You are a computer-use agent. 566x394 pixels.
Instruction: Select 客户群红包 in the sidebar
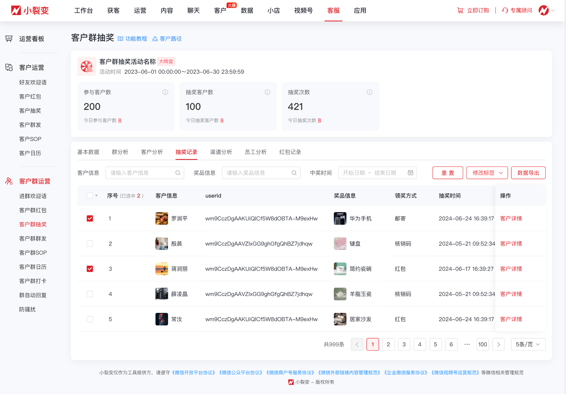click(x=33, y=210)
